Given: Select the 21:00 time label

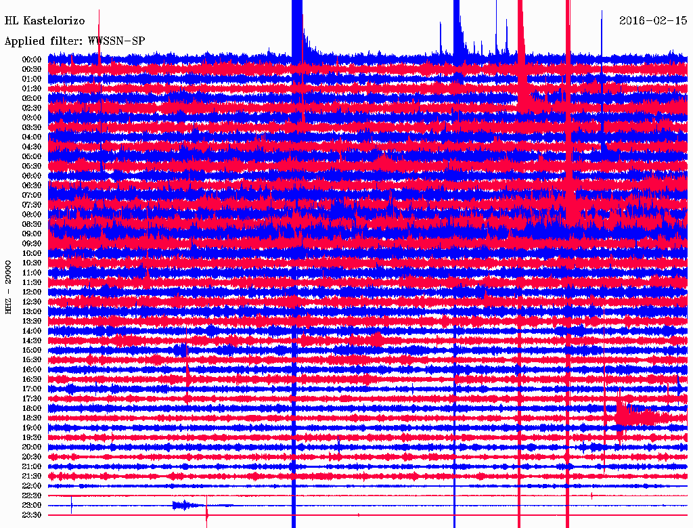Looking at the screenshot, I should 32,466.
